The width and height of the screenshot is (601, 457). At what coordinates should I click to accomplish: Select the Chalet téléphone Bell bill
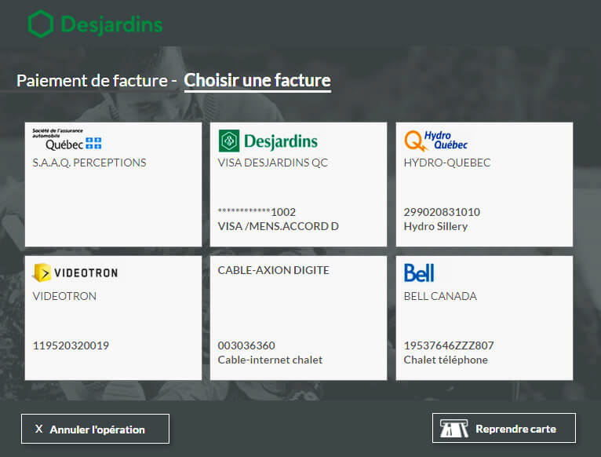click(x=446, y=360)
